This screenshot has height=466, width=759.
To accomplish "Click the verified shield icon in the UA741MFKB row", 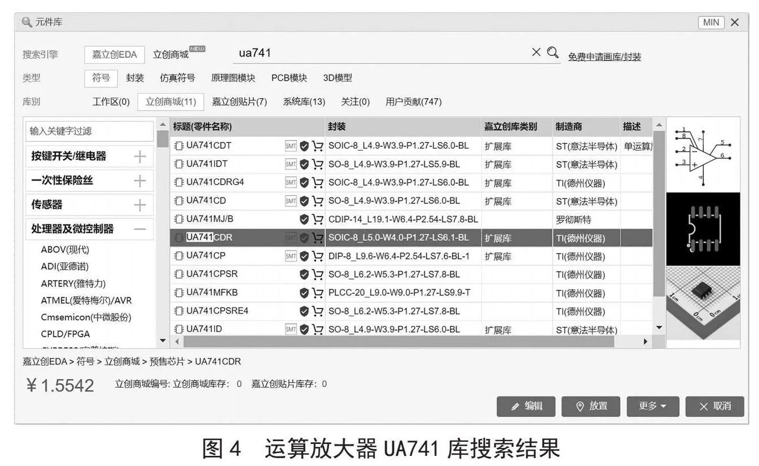I will (304, 293).
